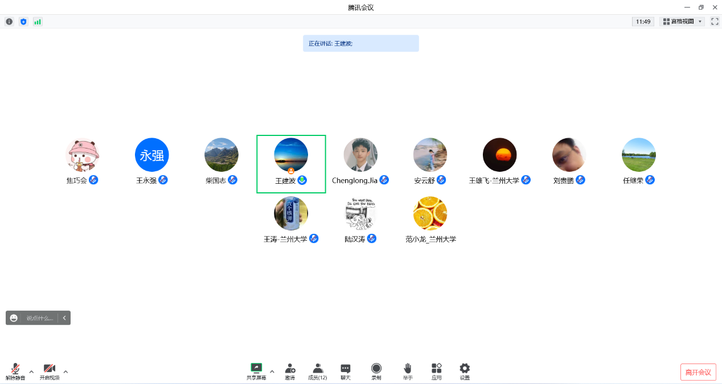The height and width of the screenshot is (384, 722).
Task: Open the Invite option in toolbar
Action: pyautogui.click(x=290, y=371)
